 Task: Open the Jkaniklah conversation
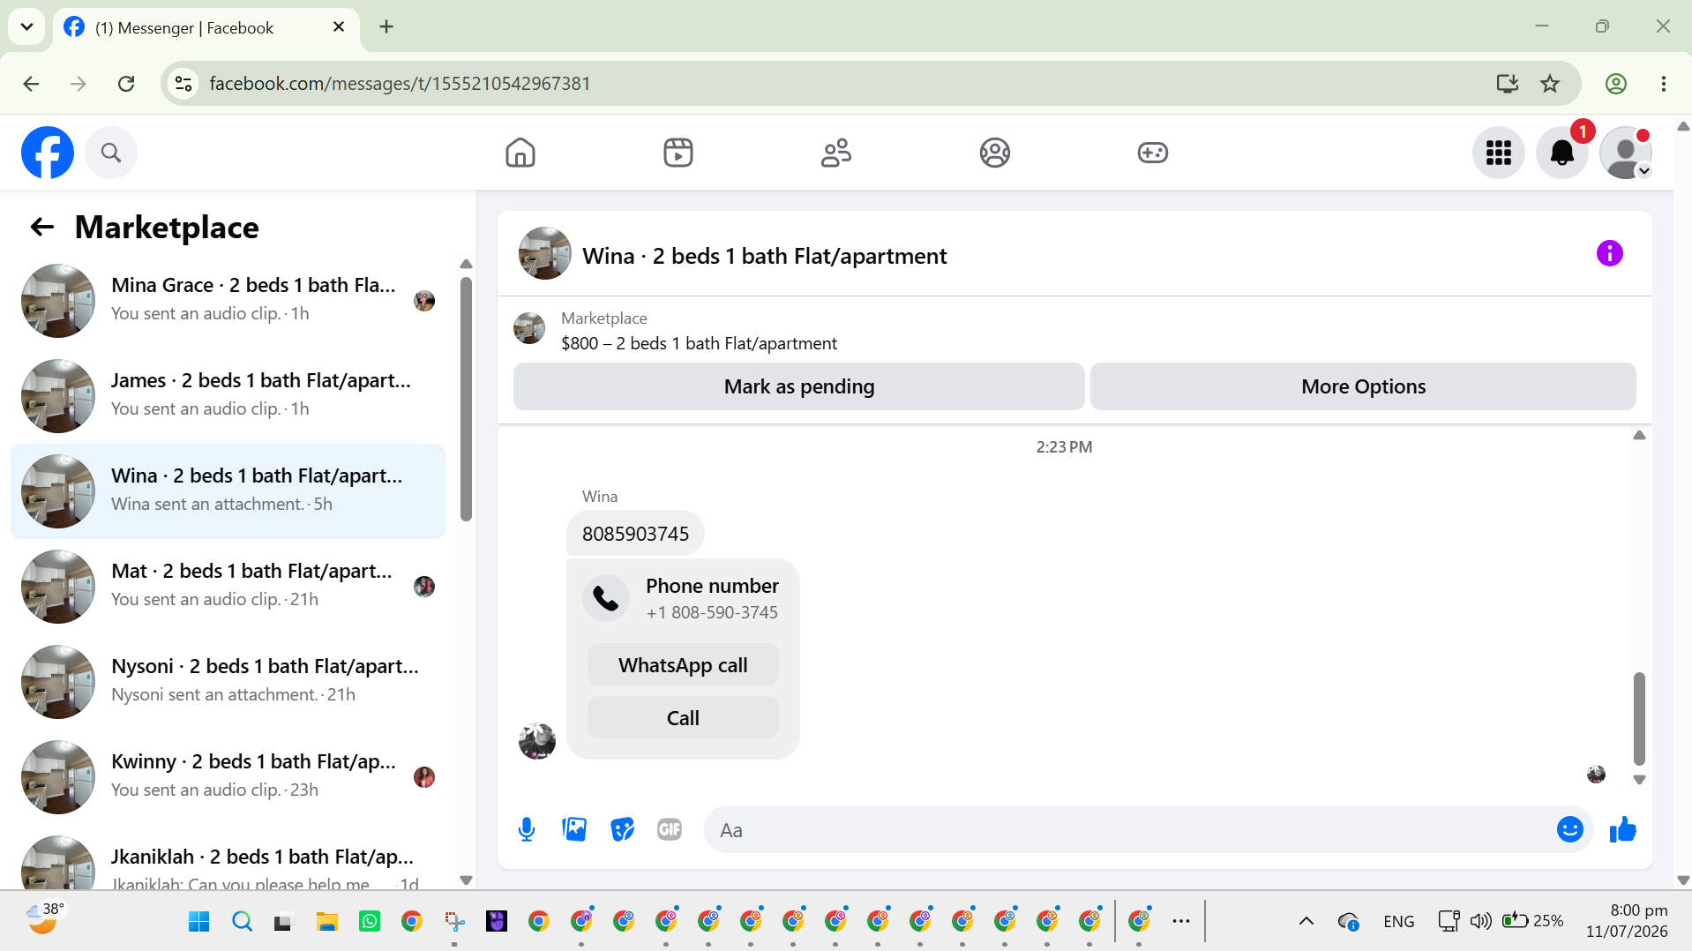tap(228, 858)
